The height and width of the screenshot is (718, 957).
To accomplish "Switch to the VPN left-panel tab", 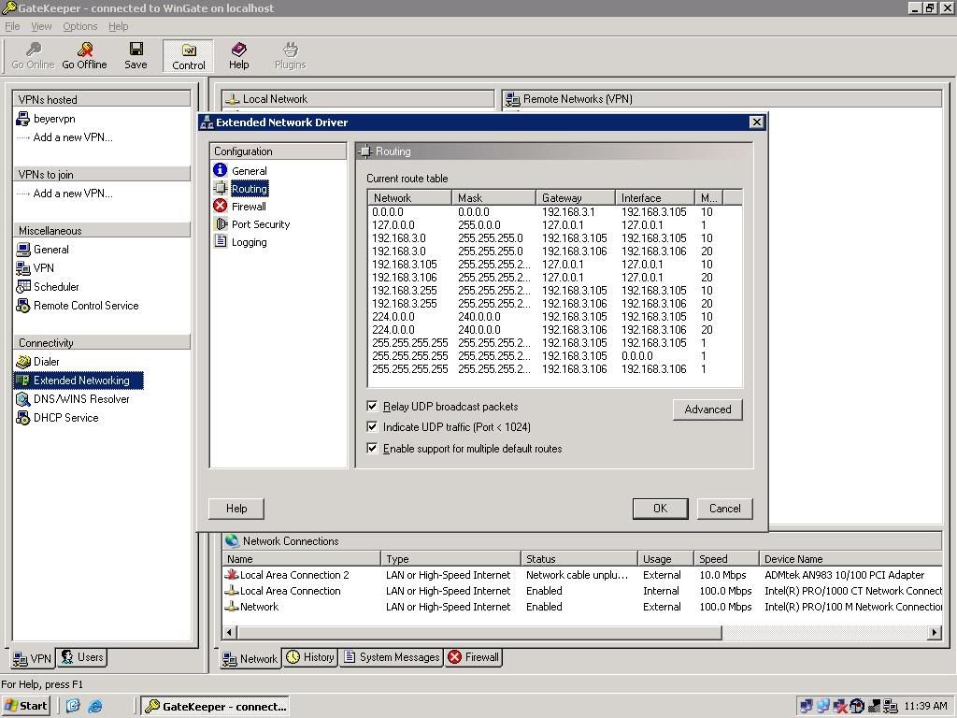I will point(33,658).
